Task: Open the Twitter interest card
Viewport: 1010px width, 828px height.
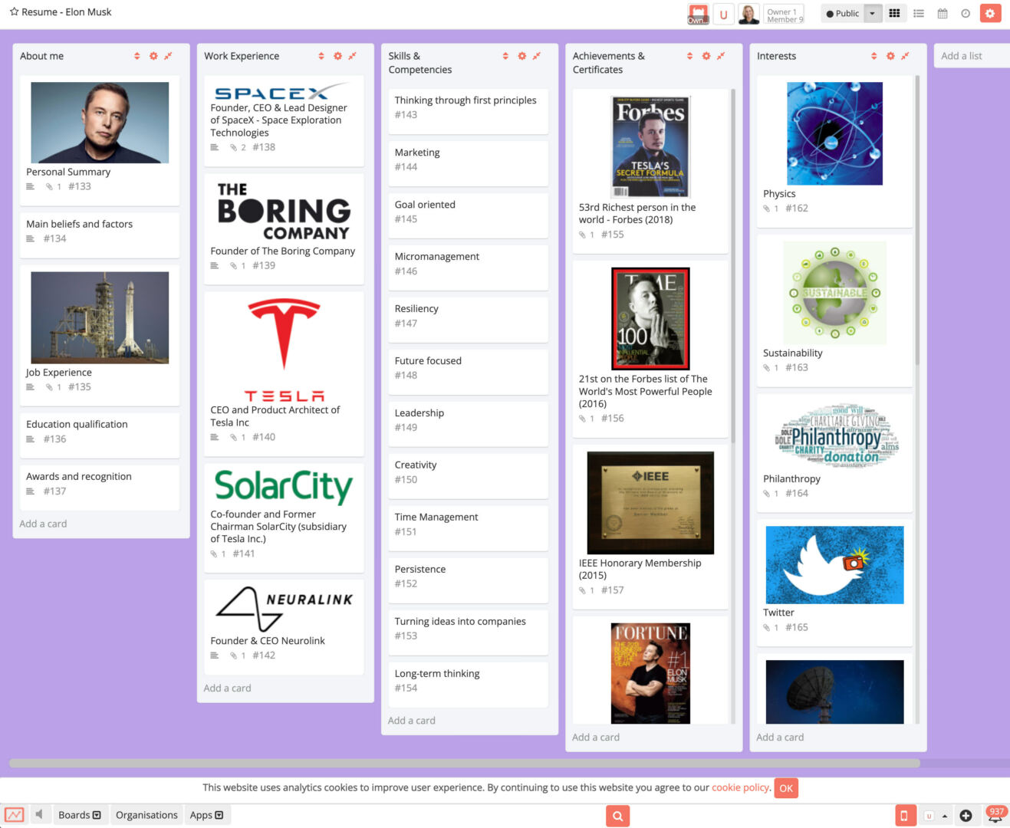Action: pos(834,583)
